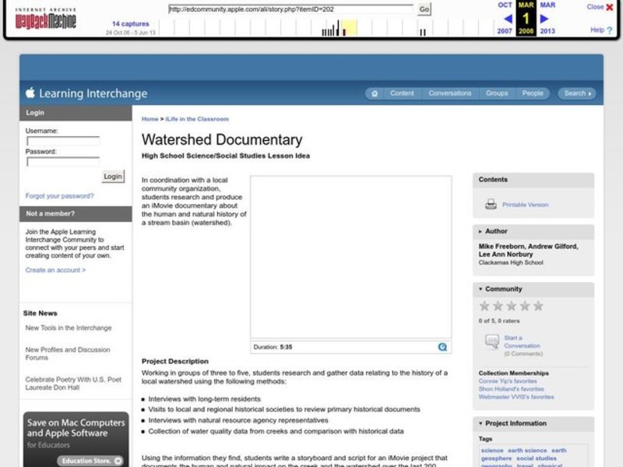Give a five-star rating using last star

coord(539,306)
